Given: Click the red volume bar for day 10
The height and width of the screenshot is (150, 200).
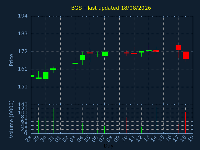Looking at the screenshot, I should coord(127,125).
